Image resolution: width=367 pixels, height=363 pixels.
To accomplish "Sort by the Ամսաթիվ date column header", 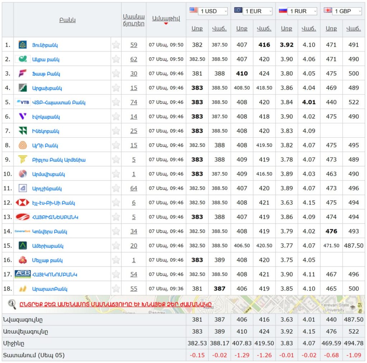I will (166, 19).
